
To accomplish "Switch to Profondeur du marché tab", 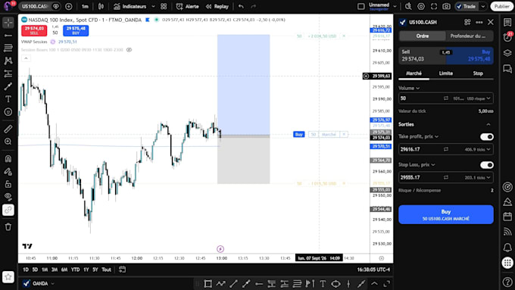I will coord(469,36).
